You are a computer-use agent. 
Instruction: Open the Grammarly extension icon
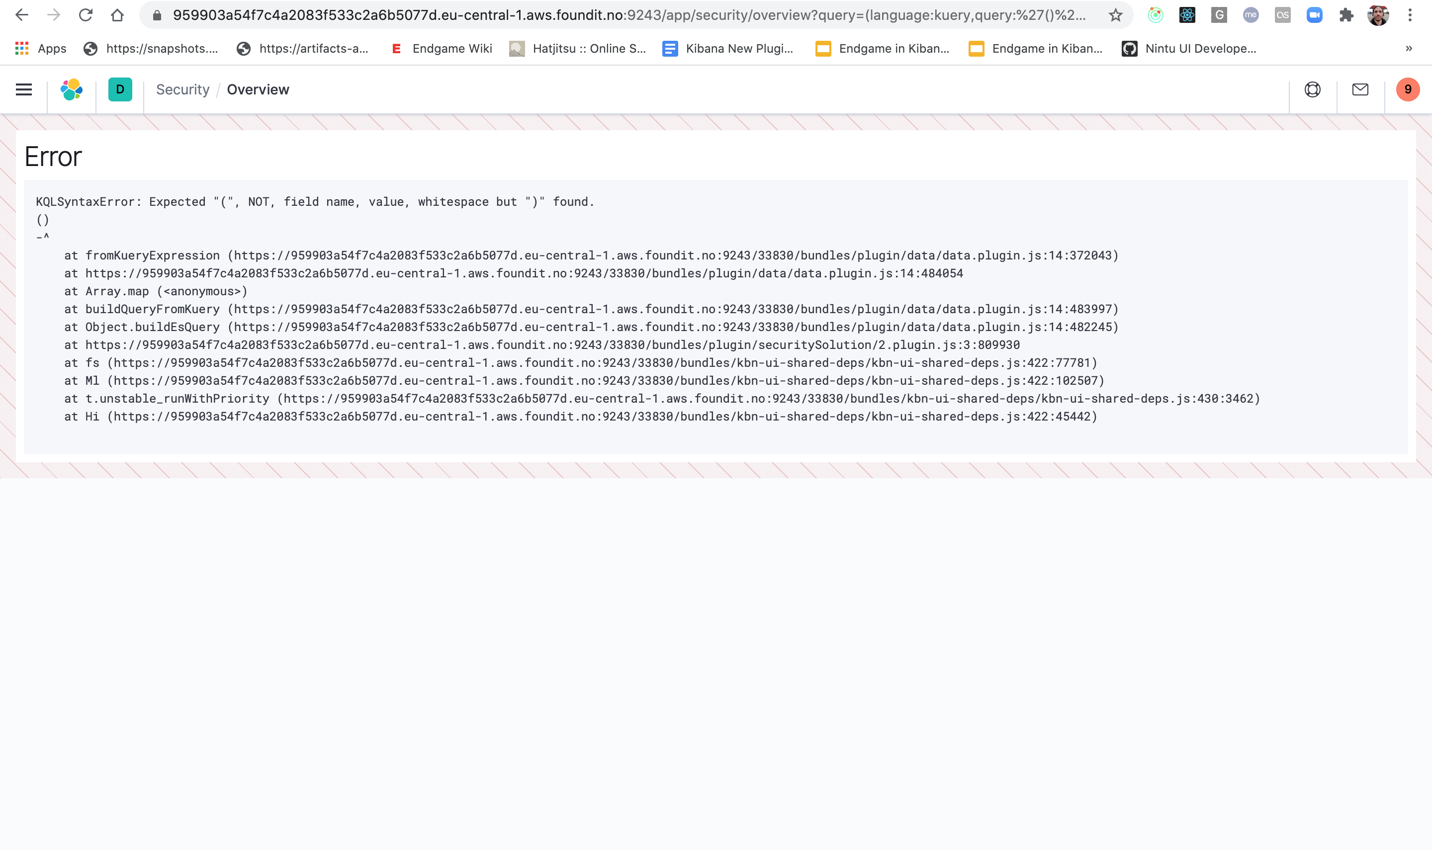click(x=1219, y=15)
